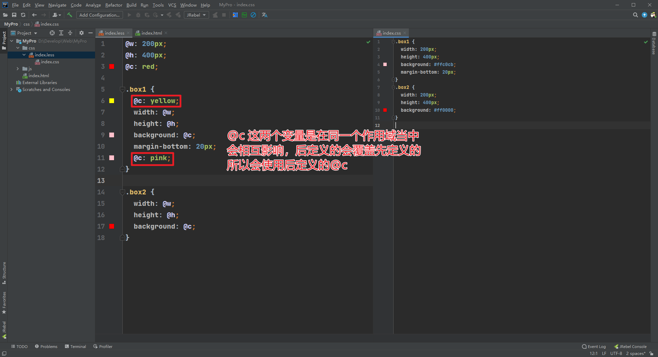Collapse the MyPro project root node

pyautogui.click(x=12, y=41)
